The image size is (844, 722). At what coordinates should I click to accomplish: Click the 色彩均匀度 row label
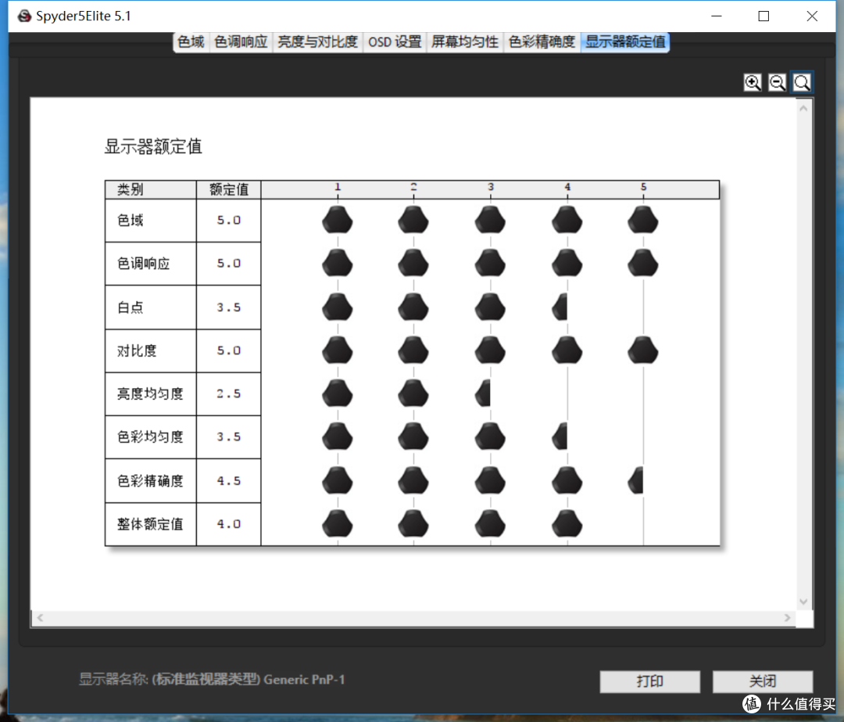pos(150,437)
